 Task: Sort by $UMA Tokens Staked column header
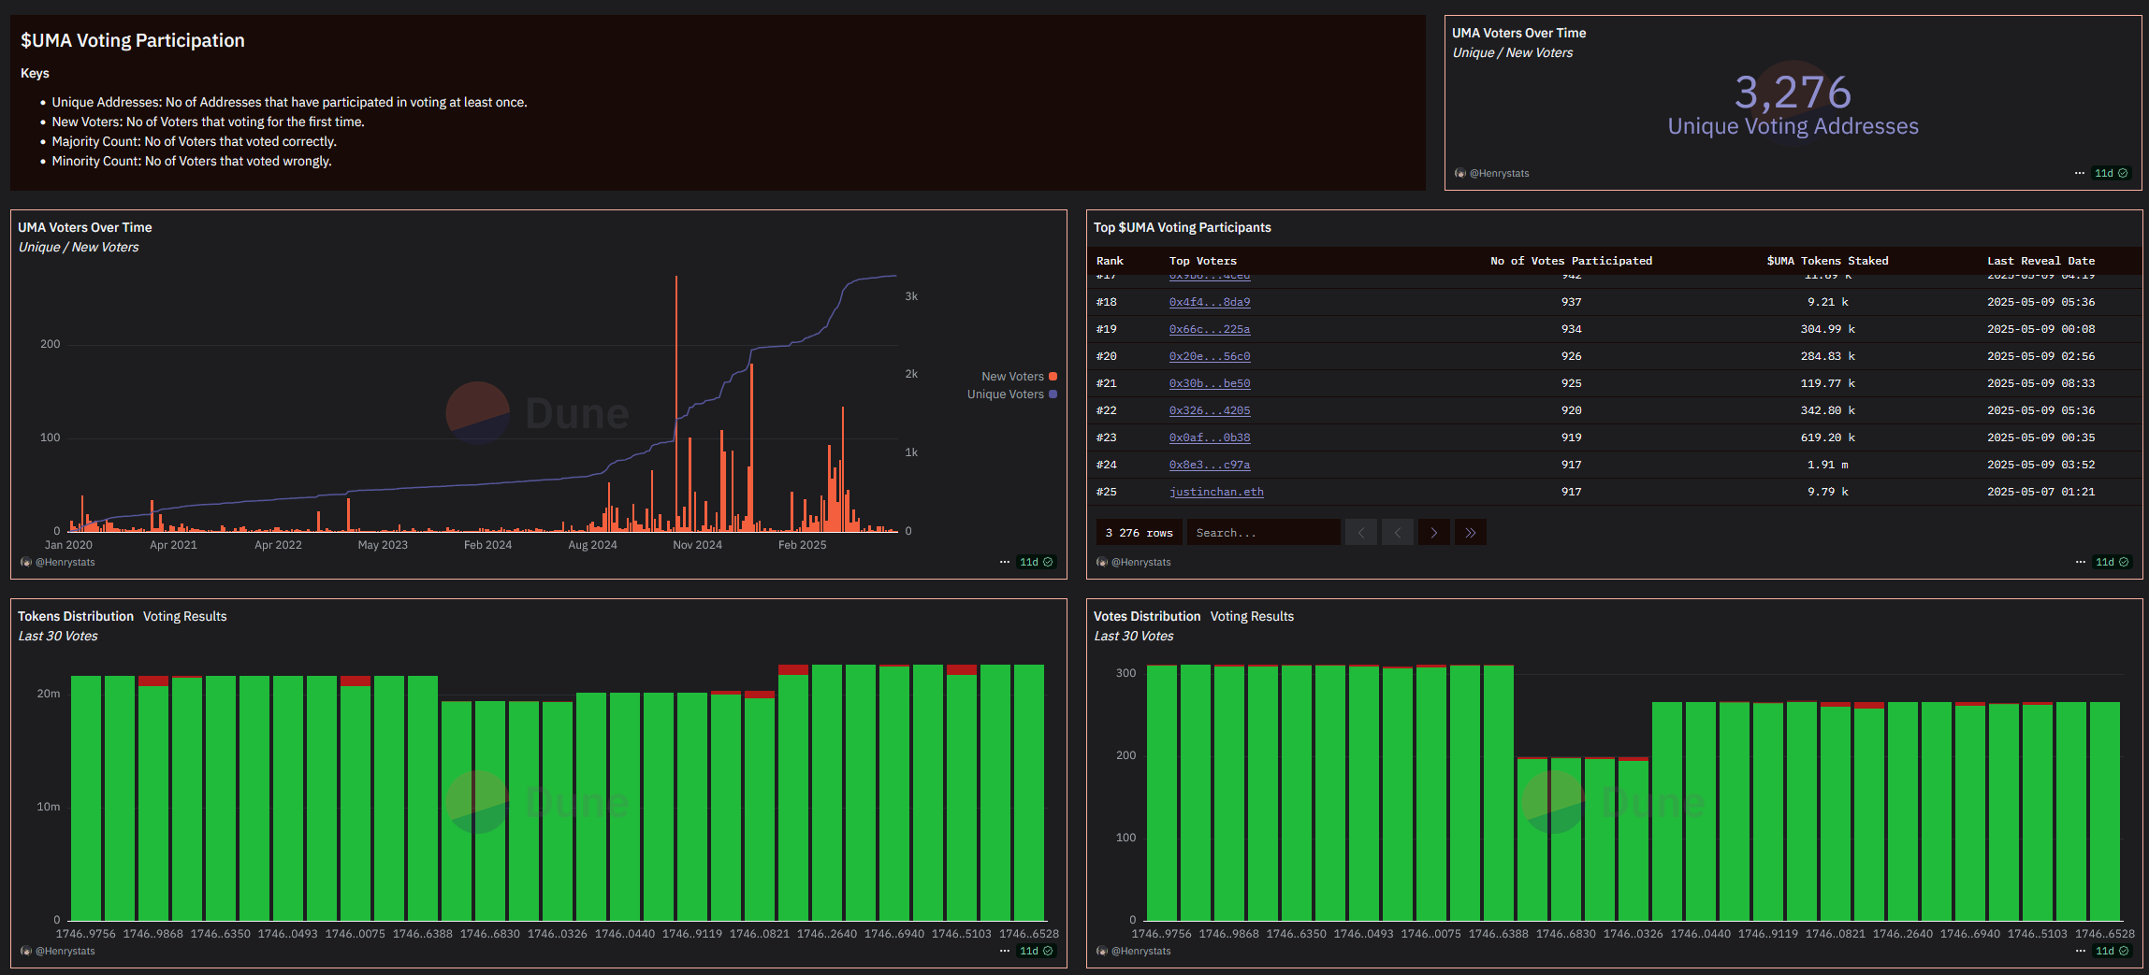(1826, 261)
